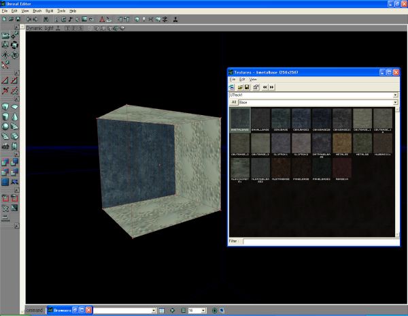The height and width of the screenshot is (316, 408).
Task: Click the Search for Actors binoculars icon
Action: (46, 19)
